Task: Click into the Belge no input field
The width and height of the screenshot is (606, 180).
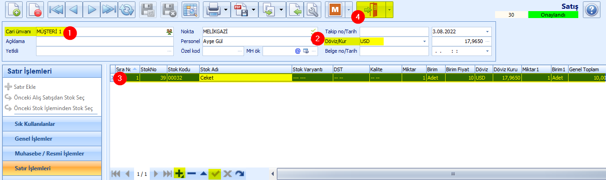Action: 394,51
